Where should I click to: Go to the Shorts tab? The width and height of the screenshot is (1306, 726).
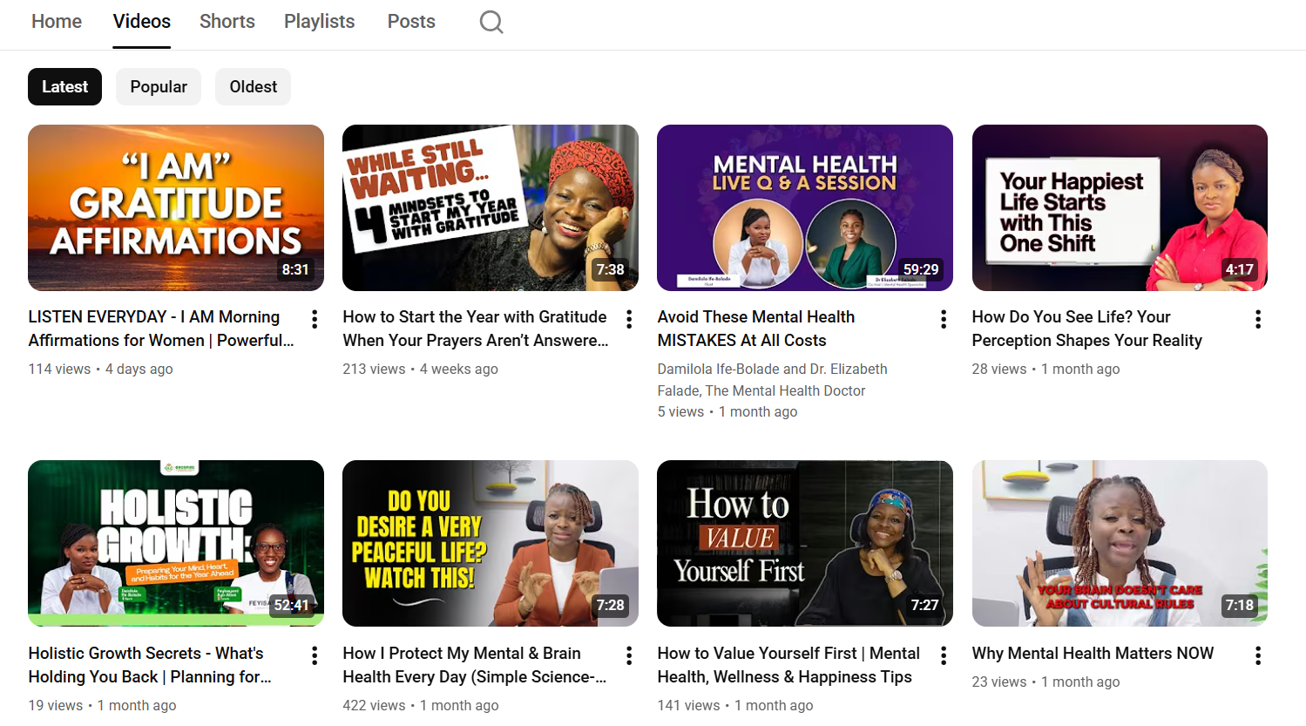tap(227, 22)
